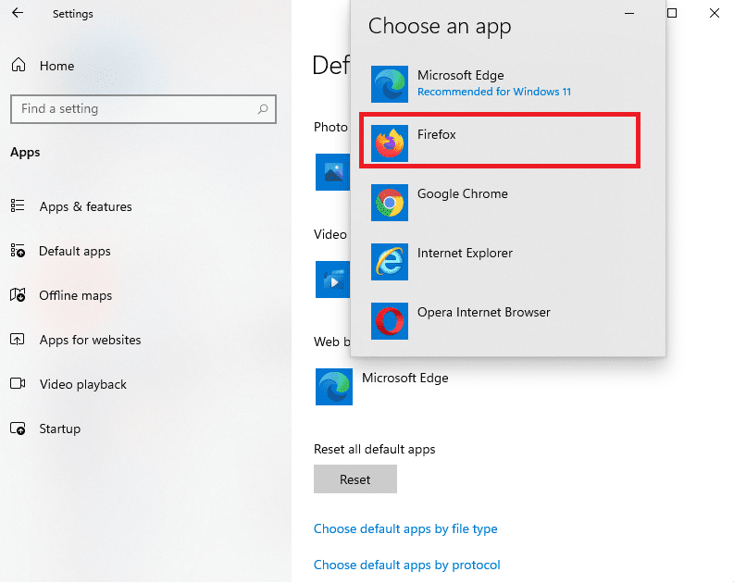Click the Microsoft Edge icon in chooser

pos(390,84)
